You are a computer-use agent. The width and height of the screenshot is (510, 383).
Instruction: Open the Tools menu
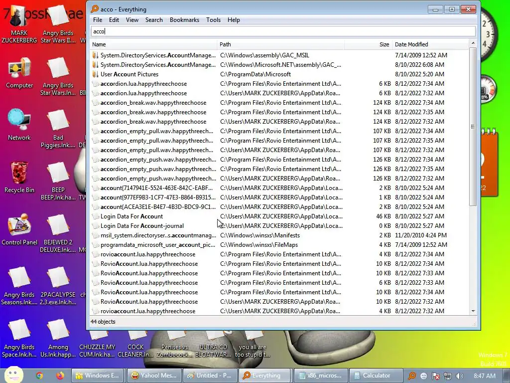click(x=213, y=20)
